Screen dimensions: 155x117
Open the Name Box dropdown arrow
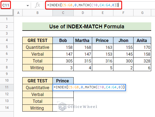pyautogui.click(x=28, y=5)
